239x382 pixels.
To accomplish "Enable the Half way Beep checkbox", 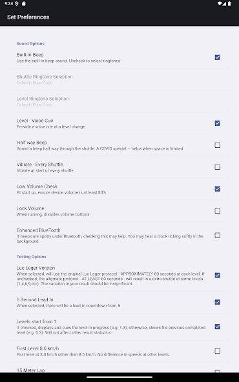I will (217, 145).
